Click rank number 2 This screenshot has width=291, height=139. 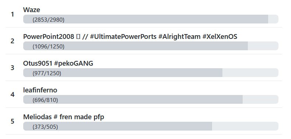(13, 41)
